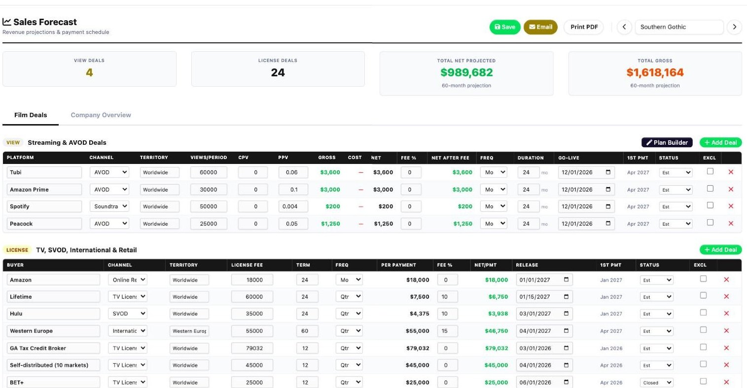The image size is (747, 388).
Task: Open calendar picker for Spotify go-live date
Action: (x=608, y=206)
